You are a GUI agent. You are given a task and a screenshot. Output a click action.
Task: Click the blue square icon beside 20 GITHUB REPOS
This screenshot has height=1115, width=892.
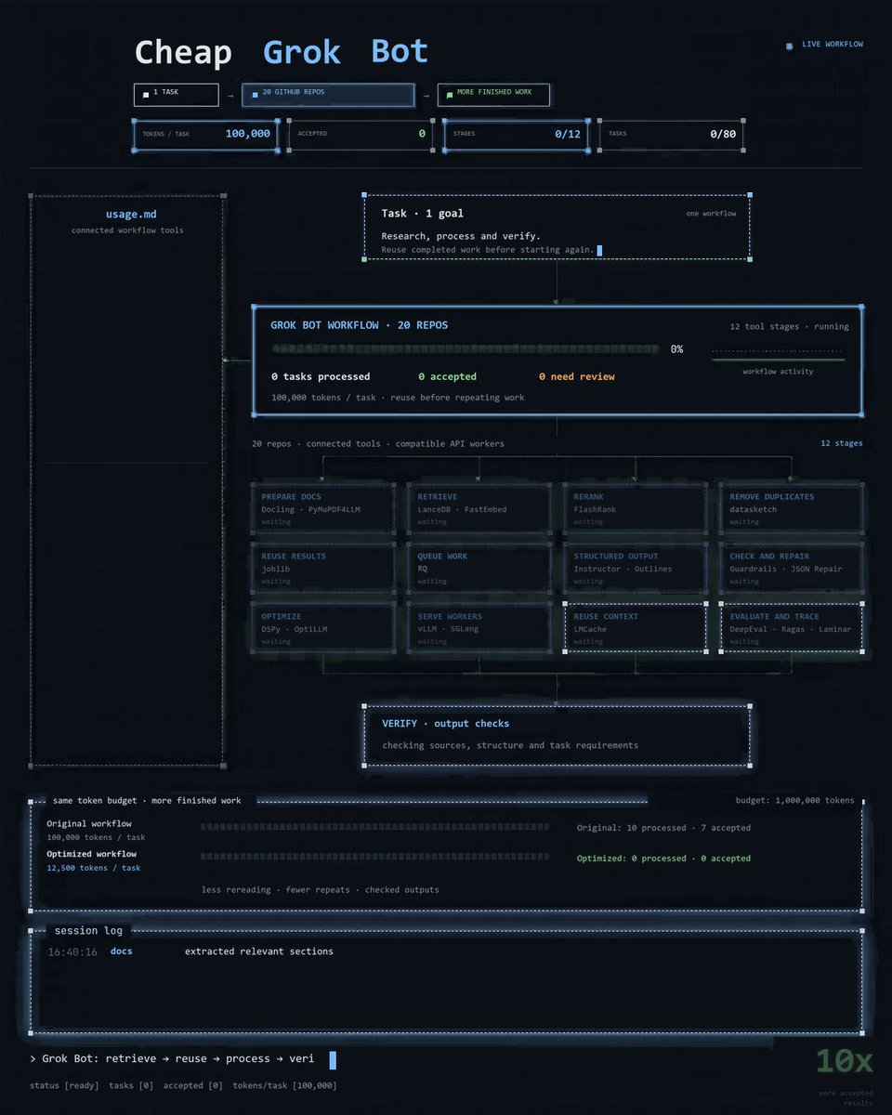click(x=254, y=95)
